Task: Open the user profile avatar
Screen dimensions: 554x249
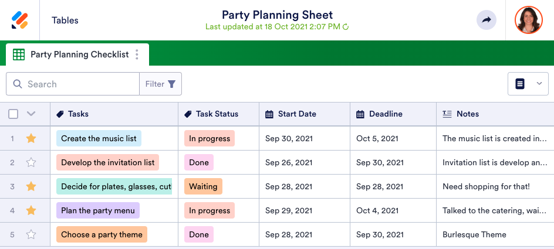Action: click(x=529, y=20)
